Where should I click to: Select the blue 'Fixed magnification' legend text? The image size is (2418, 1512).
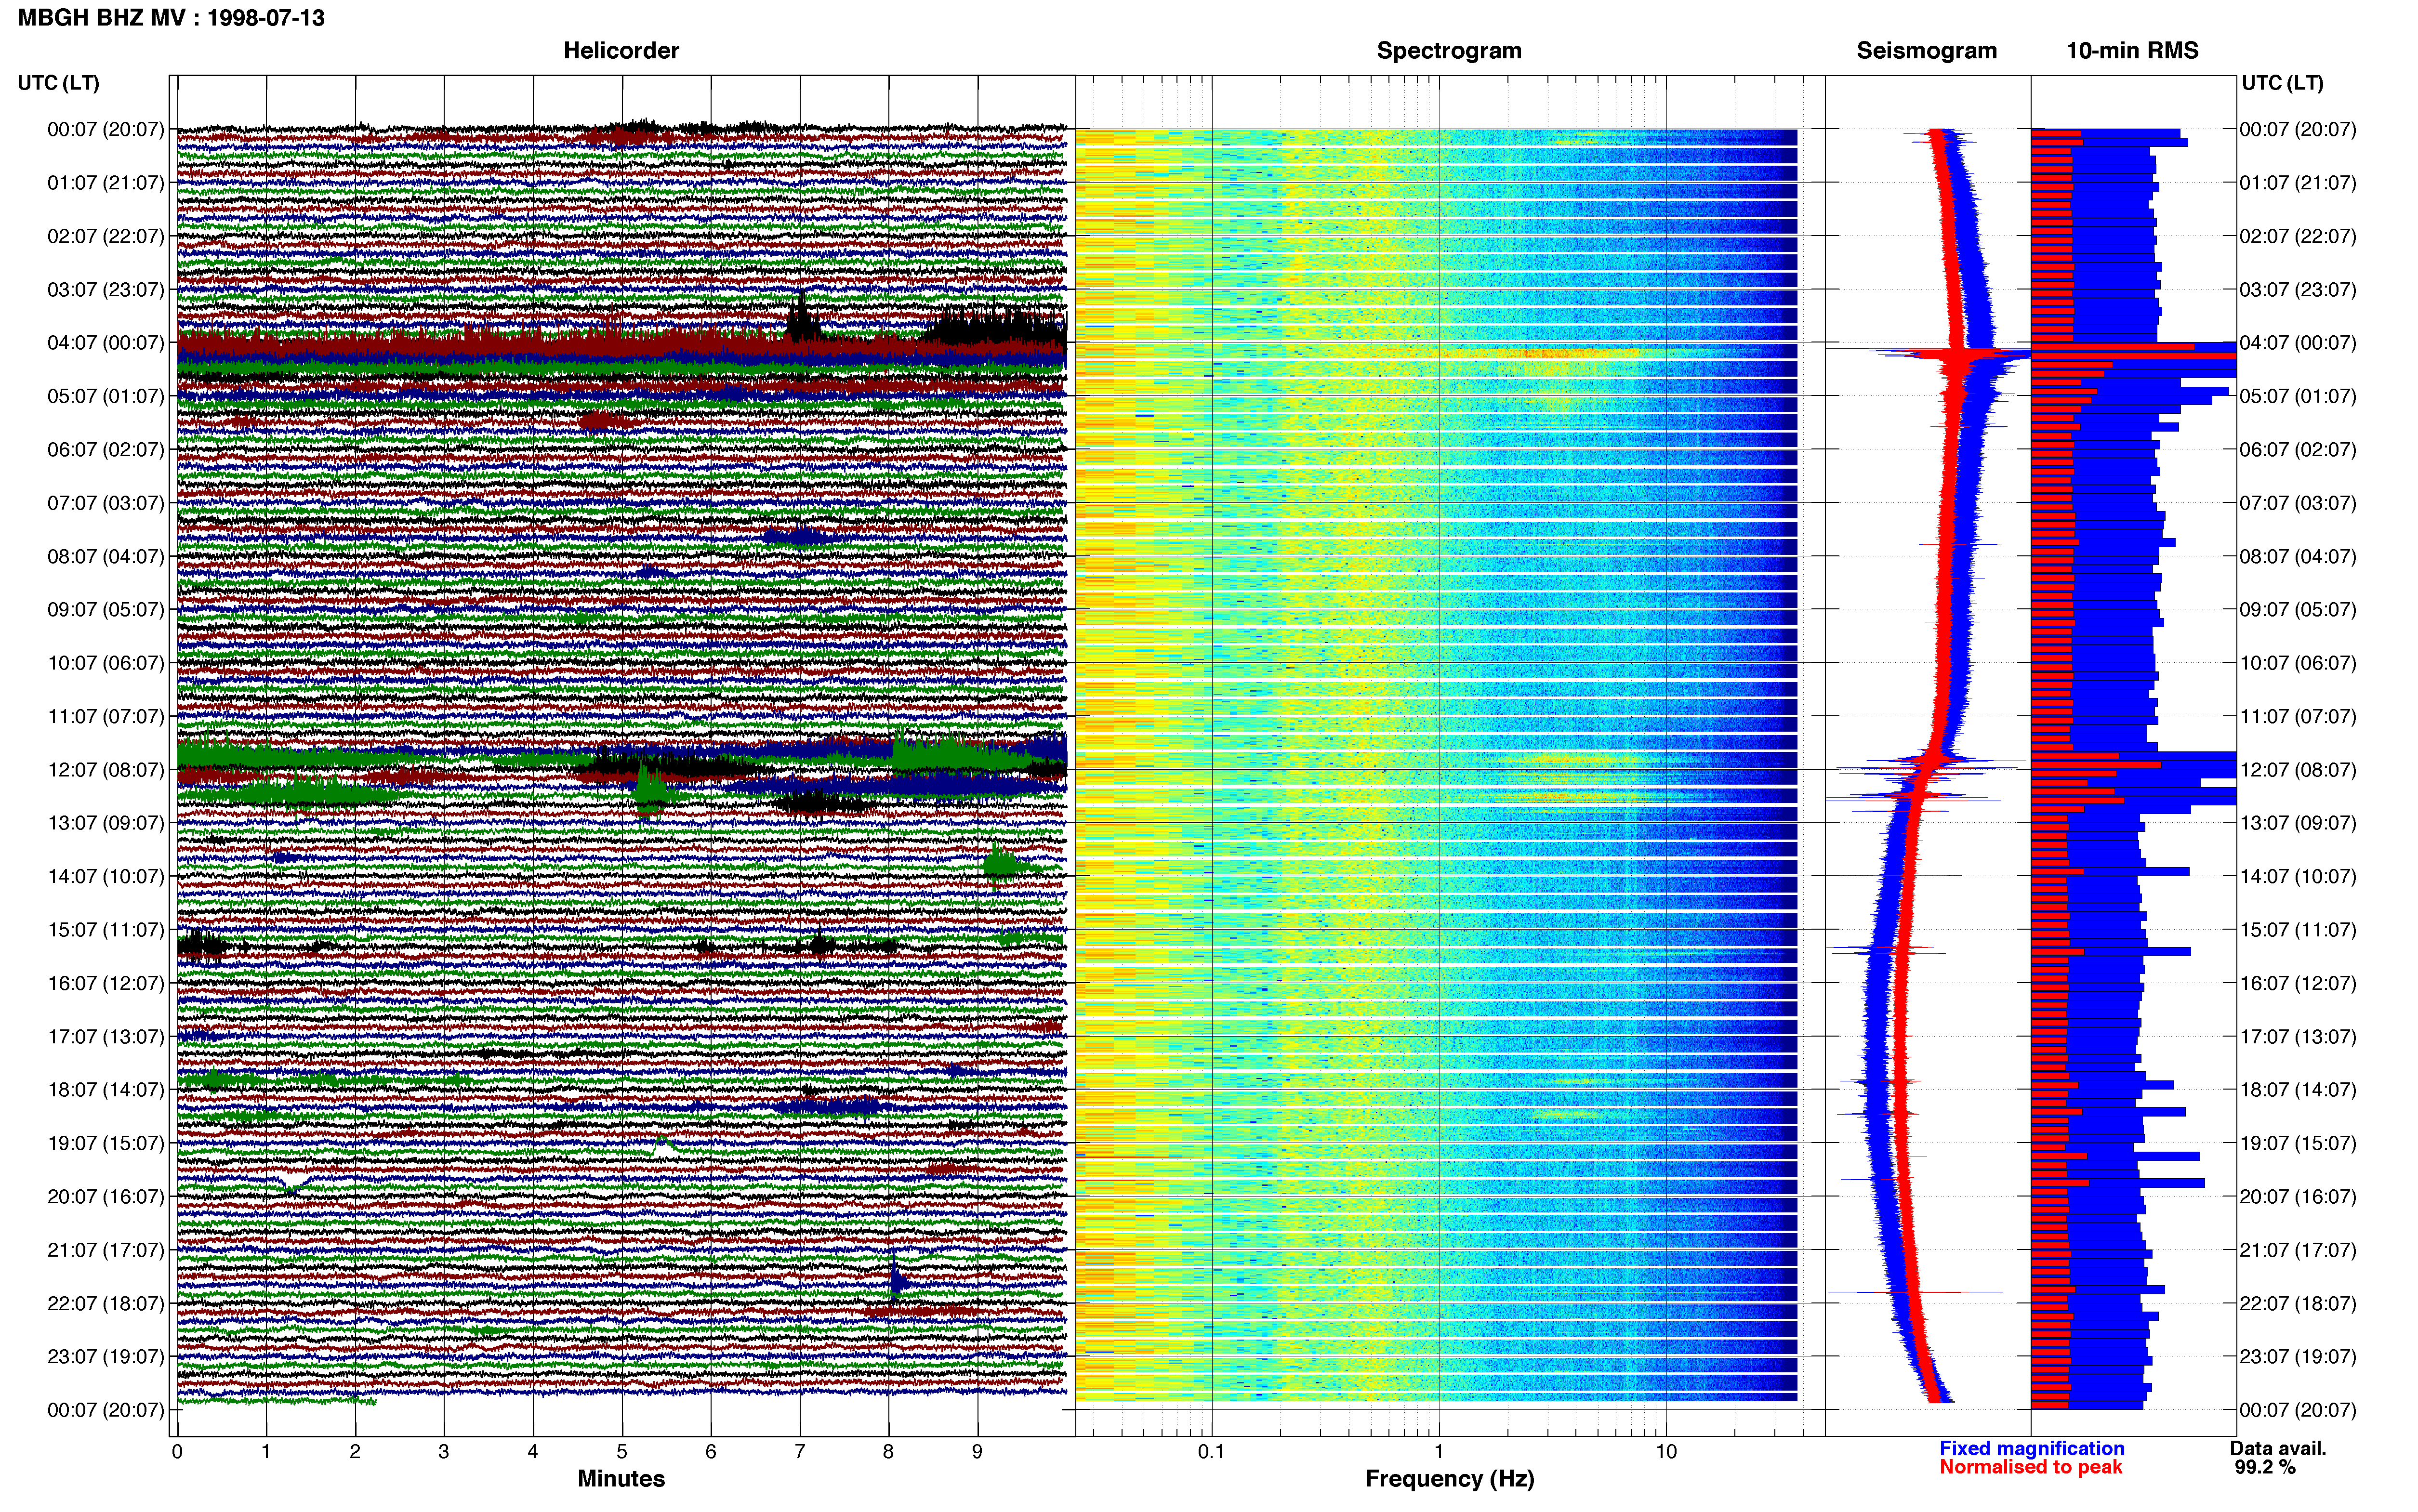2032,1449
